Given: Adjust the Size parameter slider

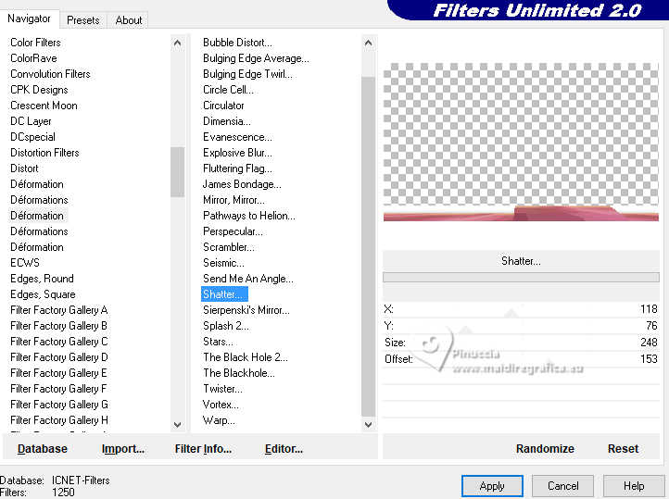Looking at the screenshot, I should click(521, 343).
